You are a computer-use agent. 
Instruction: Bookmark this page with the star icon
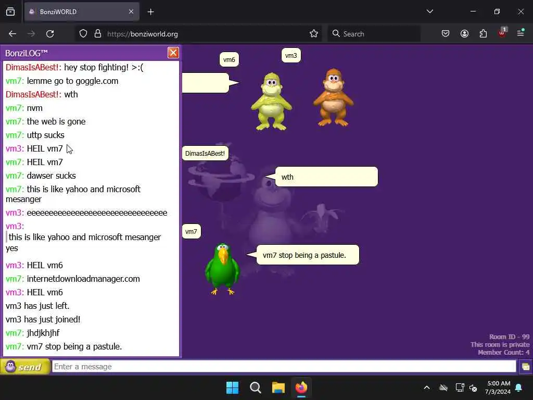pos(314,34)
